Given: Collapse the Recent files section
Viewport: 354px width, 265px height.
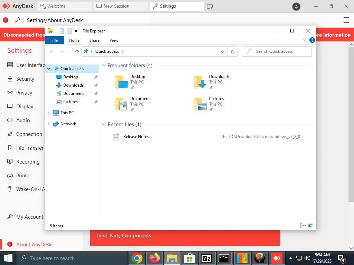Looking at the screenshot, I should coord(104,125).
